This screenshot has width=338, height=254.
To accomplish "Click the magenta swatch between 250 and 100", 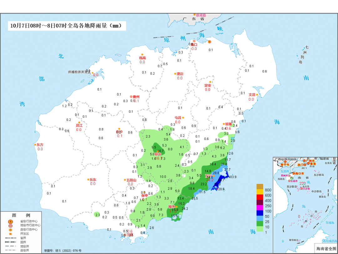I will (x=260, y=208).
